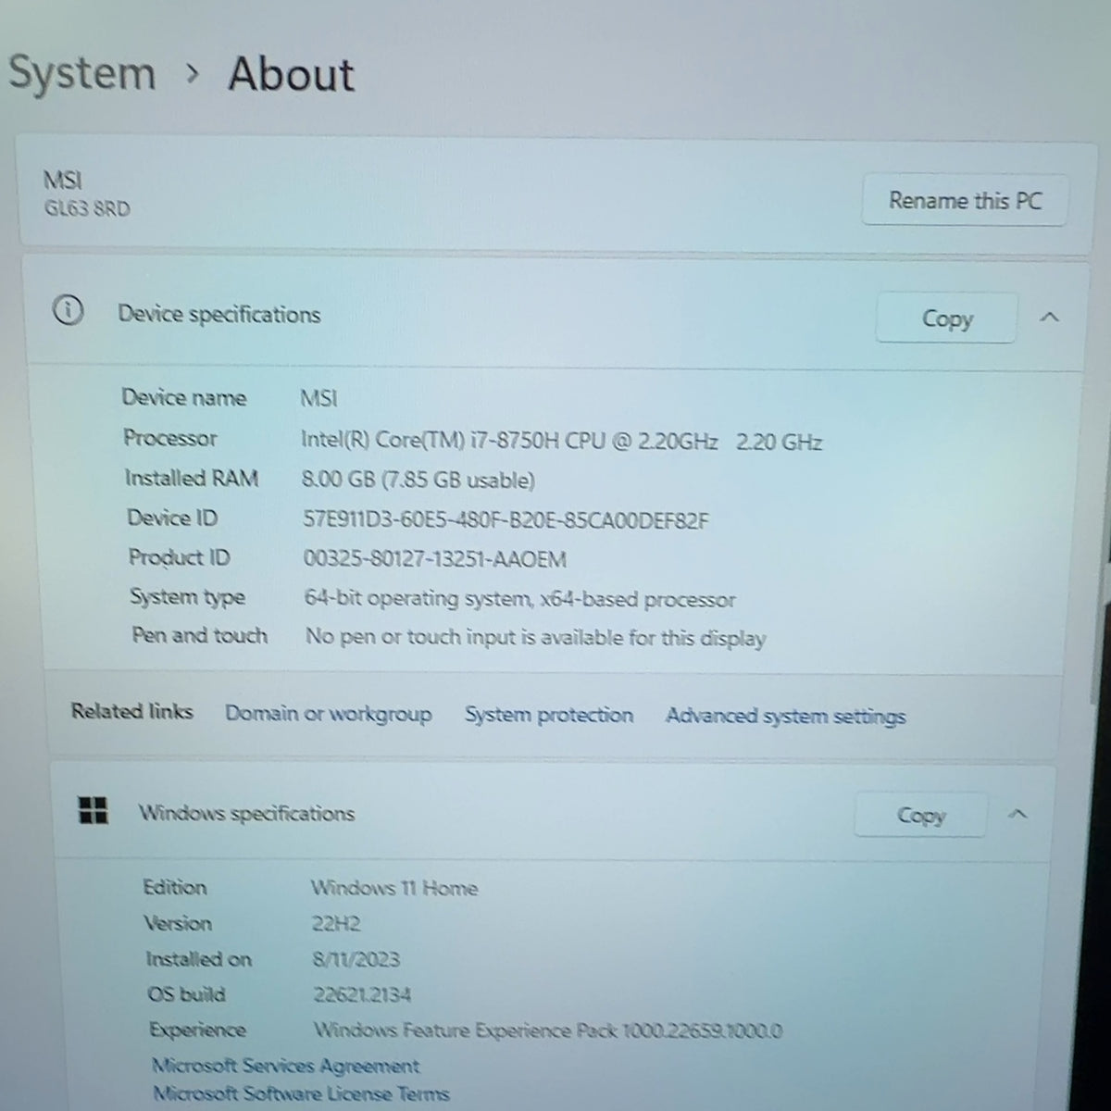Screen dimensions: 1111x1111
Task: Copy the Windows specifications
Action: [920, 816]
